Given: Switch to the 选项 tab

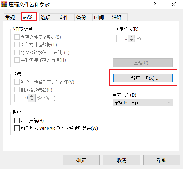Looking at the screenshot, I should click(46, 18).
